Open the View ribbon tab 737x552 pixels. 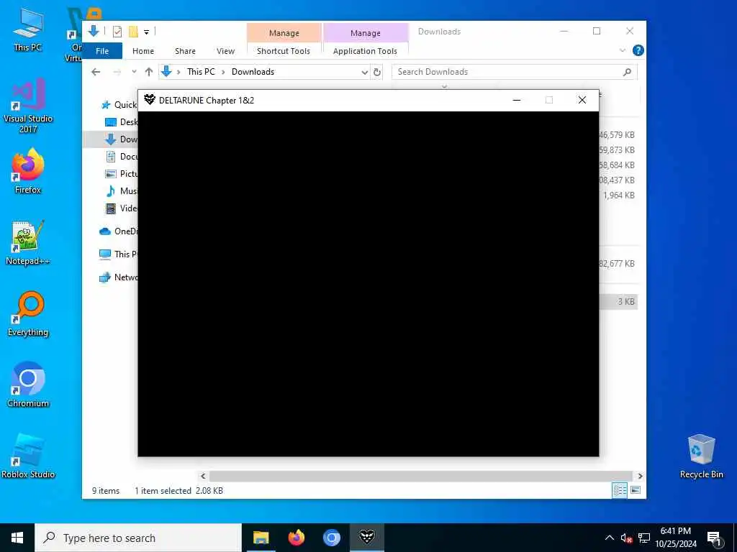(x=225, y=51)
